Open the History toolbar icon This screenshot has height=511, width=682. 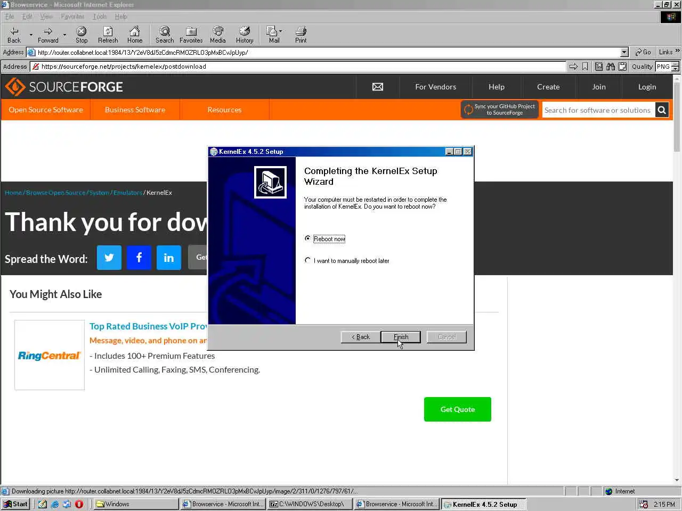click(245, 35)
